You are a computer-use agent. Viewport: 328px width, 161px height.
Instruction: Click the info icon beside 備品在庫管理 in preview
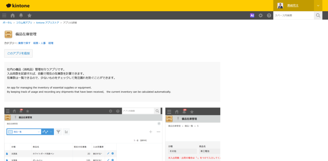coord(159,124)
